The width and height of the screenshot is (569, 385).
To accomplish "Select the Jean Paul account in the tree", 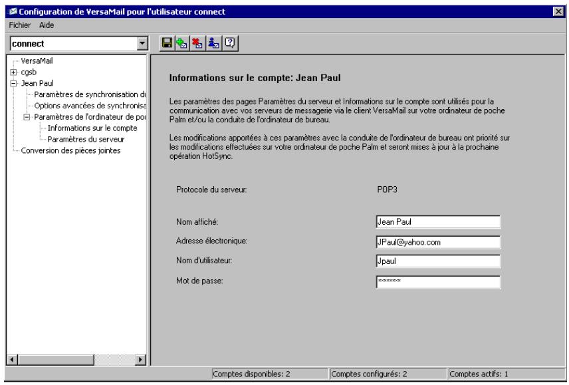I will pos(37,83).
